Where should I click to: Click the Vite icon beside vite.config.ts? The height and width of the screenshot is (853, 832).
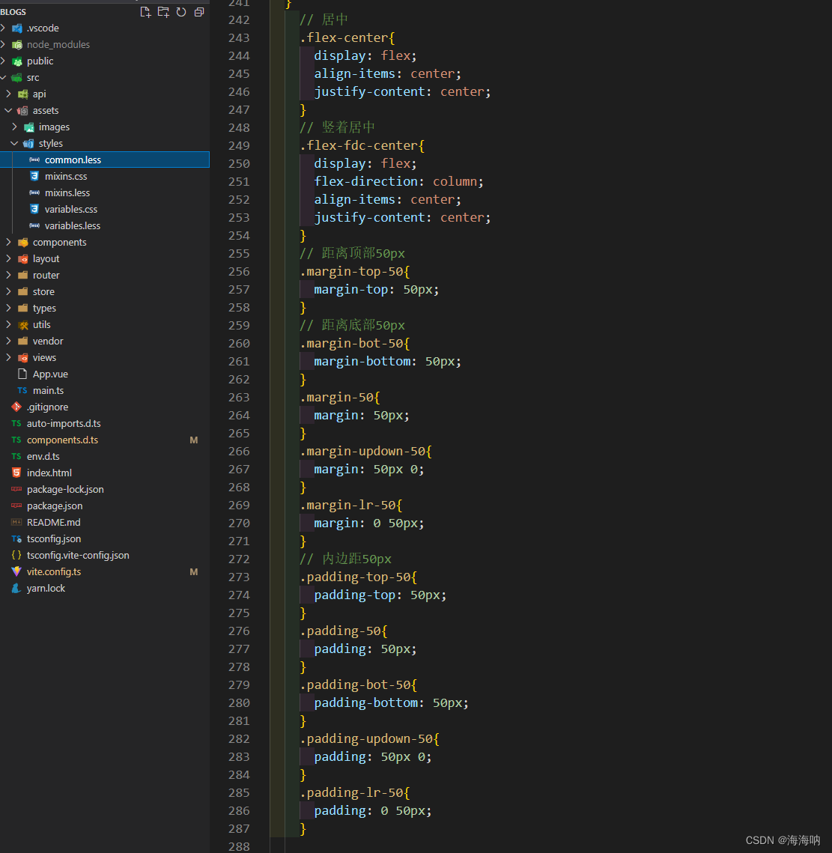coord(16,571)
